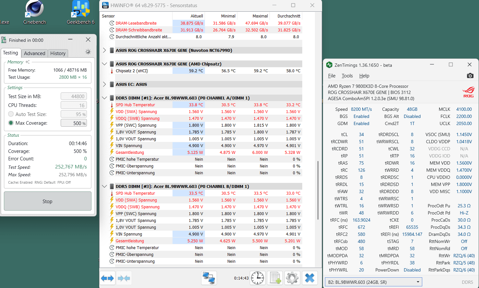Viewport: 479px width, 288px height.
Task: Click the ZenTimings screenshot camera icon
Action: pyautogui.click(x=470, y=75)
